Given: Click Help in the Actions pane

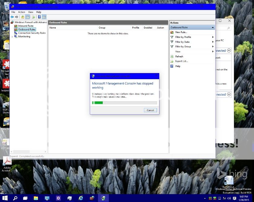Looking at the screenshot, I should point(178,66).
